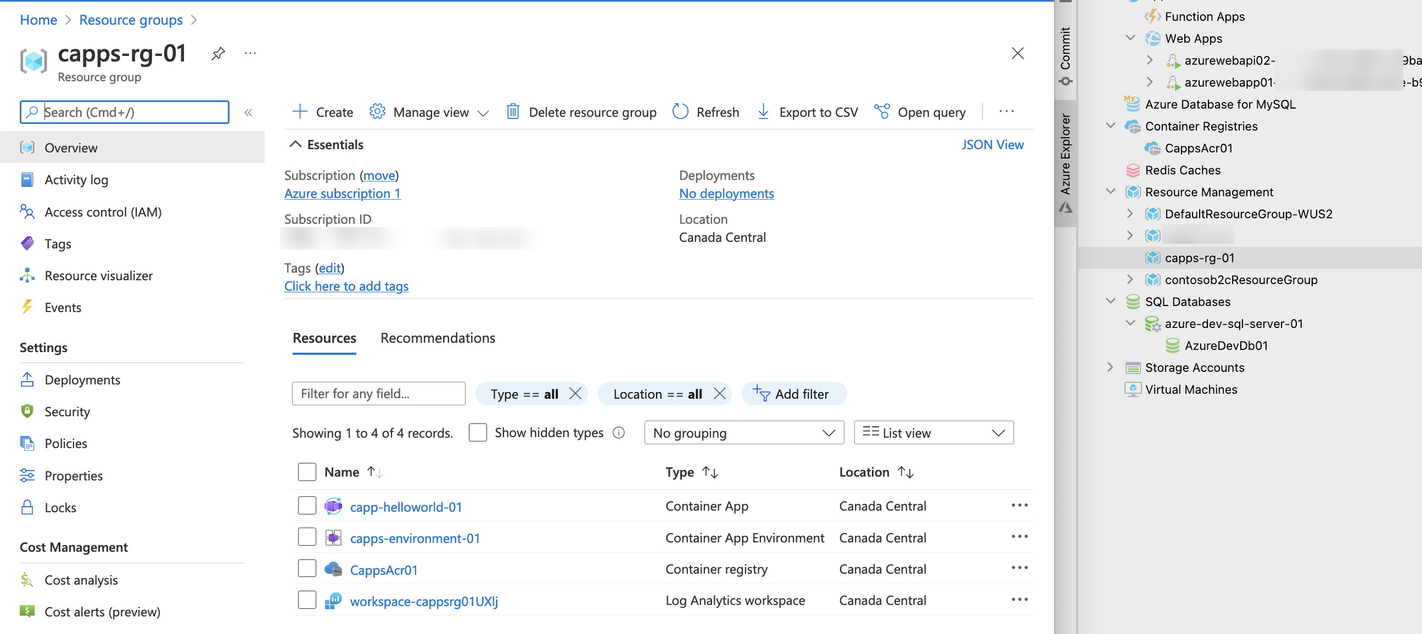Click the Show hidden types info icon
This screenshot has height=634, width=1422.
pyautogui.click(x=619, y=433)
